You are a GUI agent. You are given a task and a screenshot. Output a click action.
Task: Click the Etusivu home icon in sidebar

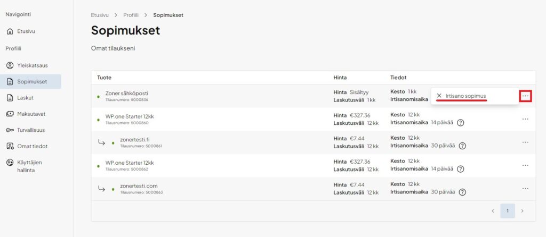[10, 31]
